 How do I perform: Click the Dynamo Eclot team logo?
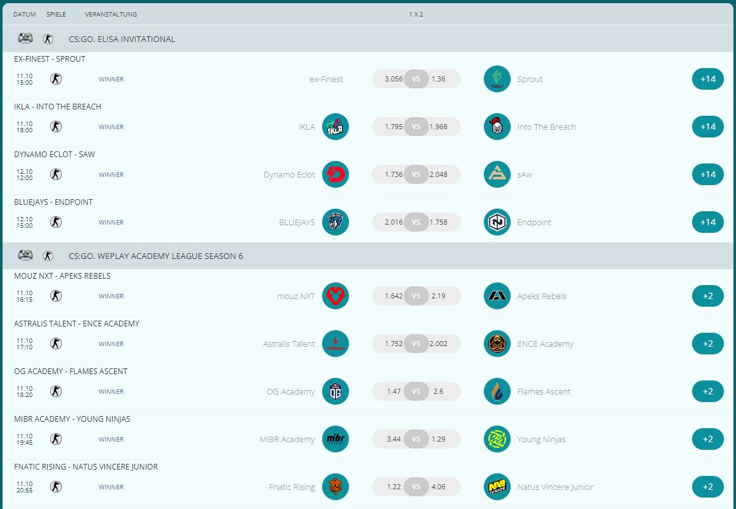point(336,174)
